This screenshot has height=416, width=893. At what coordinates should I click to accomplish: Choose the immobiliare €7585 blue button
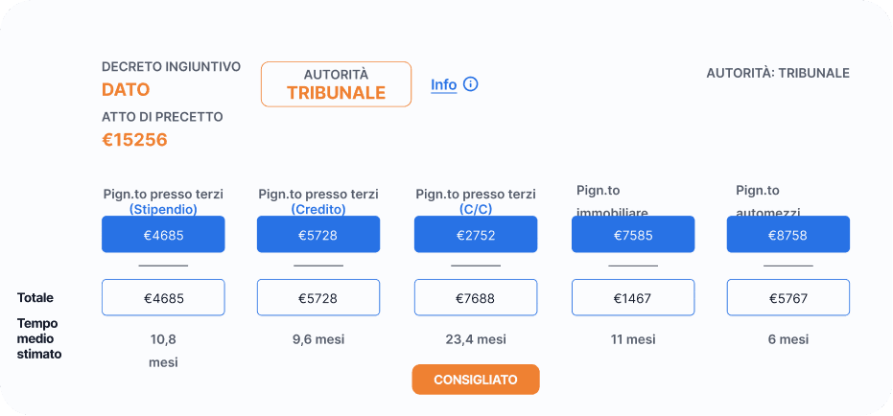(x=633, y=235)
